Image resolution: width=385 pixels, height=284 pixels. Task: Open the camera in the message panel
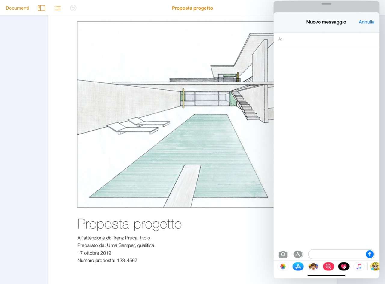coord(283,255)
